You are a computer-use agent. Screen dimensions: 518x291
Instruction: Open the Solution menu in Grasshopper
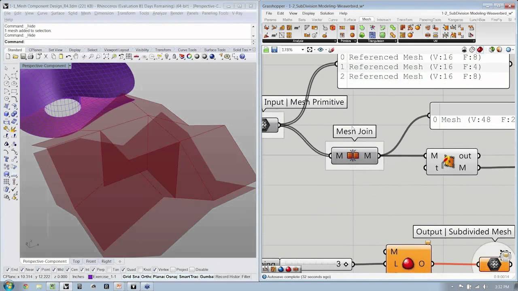pyautogui.click(x=327, y=13)
